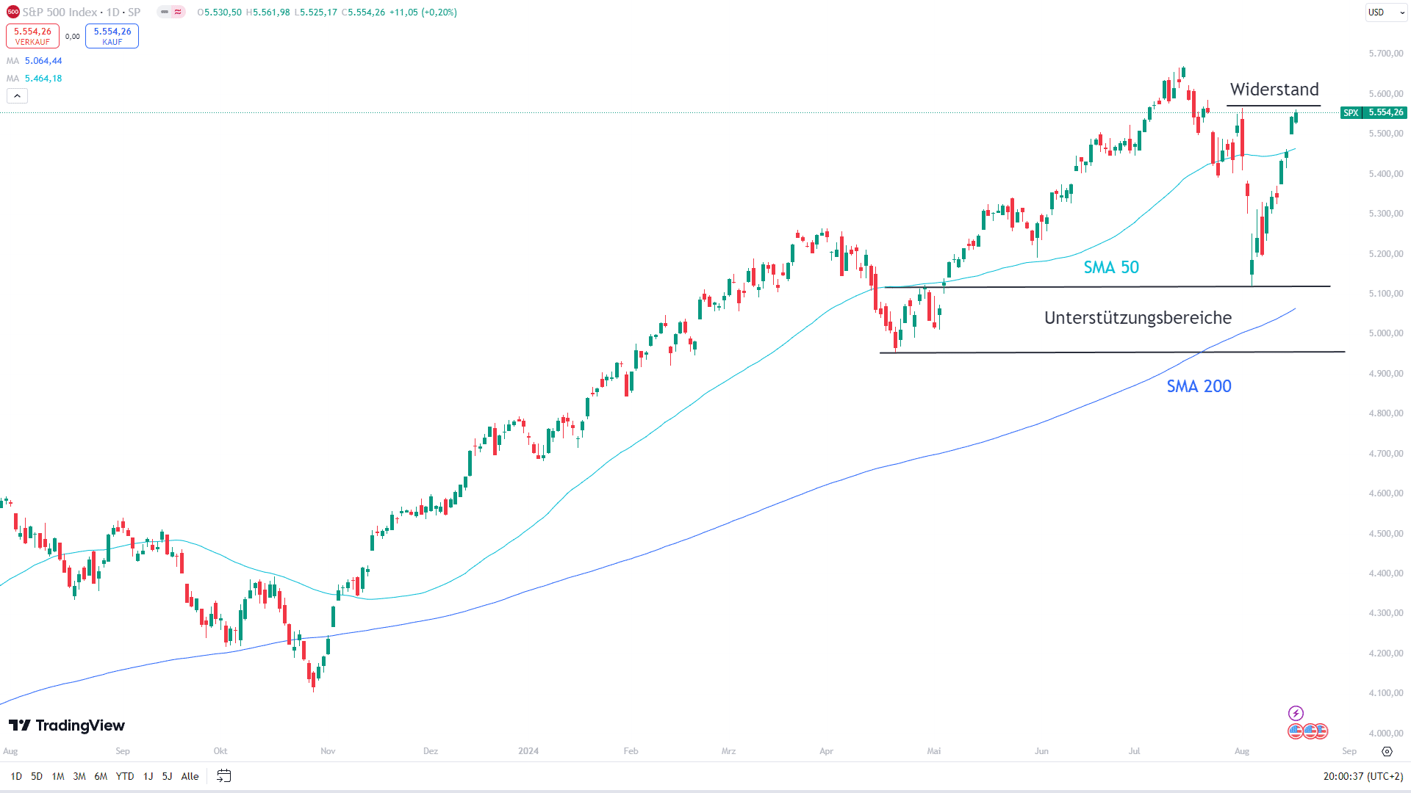
Task: Select the 1M time range
Action: point(58,776)
